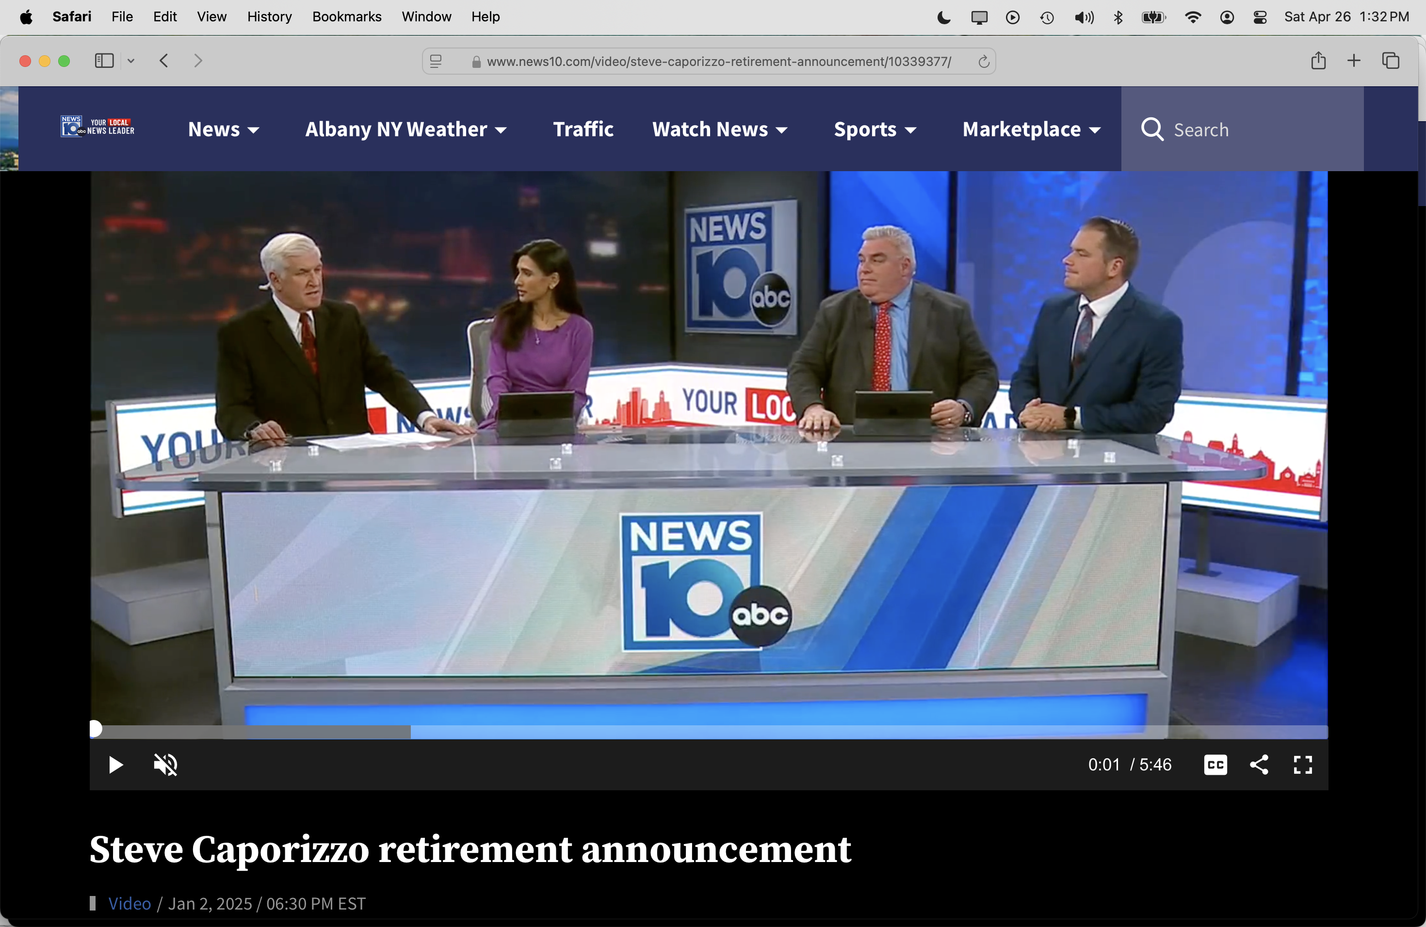Show Safari tab overview

[x=1391, y=61]
